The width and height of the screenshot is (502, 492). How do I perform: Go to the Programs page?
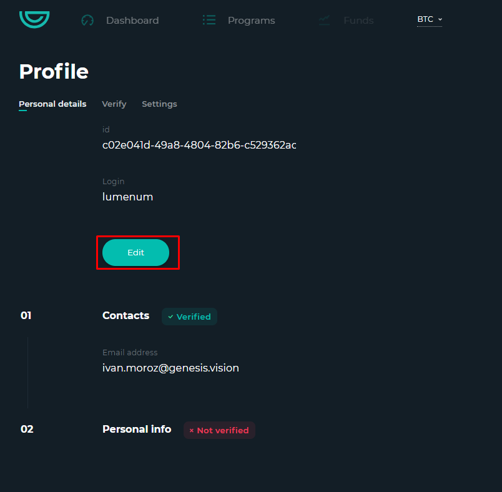252,21
